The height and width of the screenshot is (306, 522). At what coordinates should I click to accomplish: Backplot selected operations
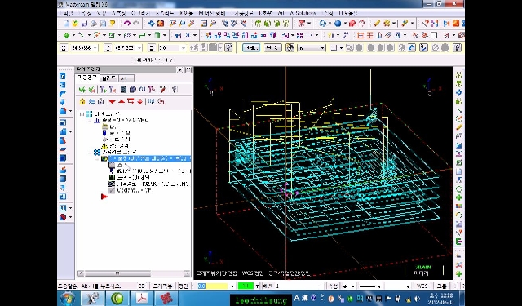123,89
